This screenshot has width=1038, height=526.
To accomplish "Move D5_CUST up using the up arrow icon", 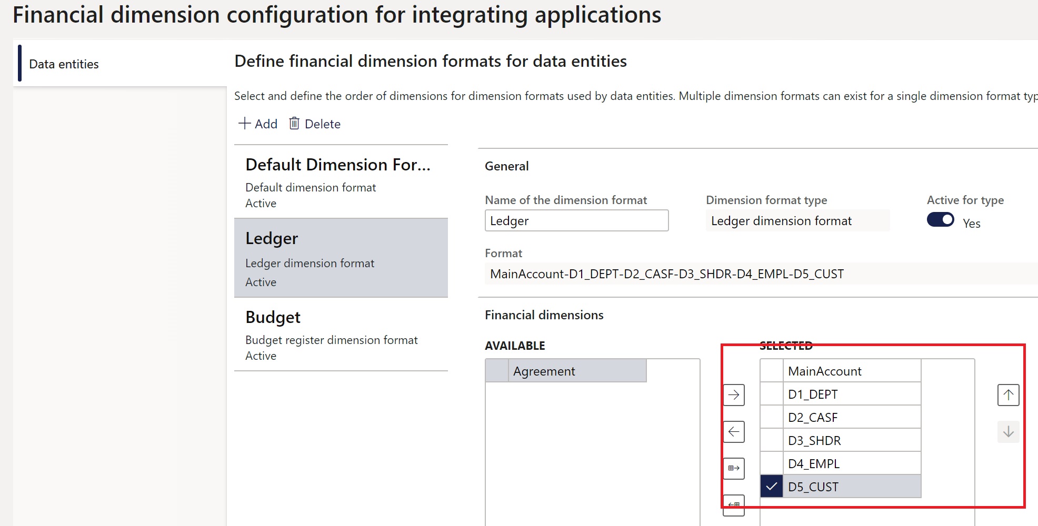I will point(1008,394).
